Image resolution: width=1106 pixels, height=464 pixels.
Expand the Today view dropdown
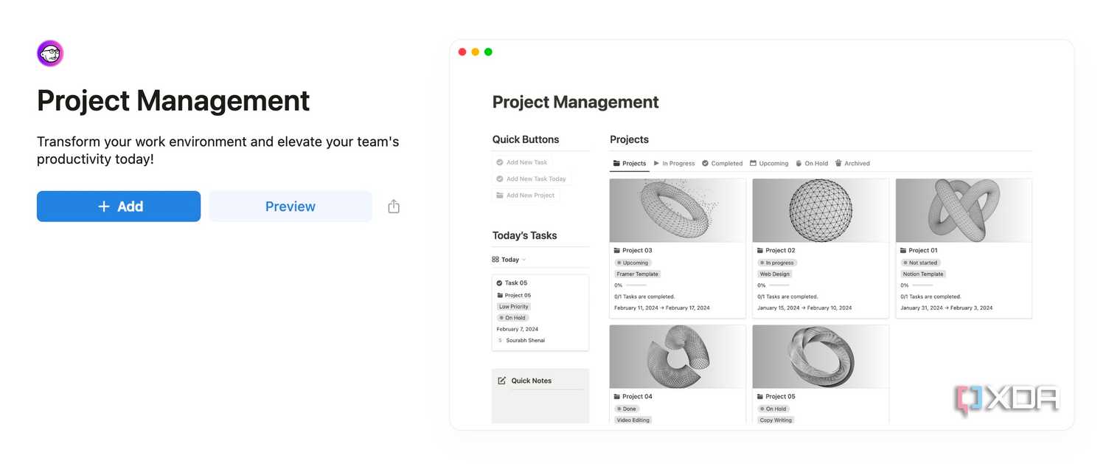pyautogui.click(x=509, y=260)
